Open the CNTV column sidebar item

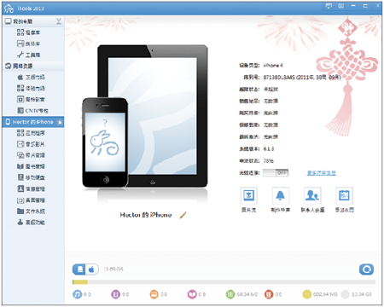click(32, 111)
